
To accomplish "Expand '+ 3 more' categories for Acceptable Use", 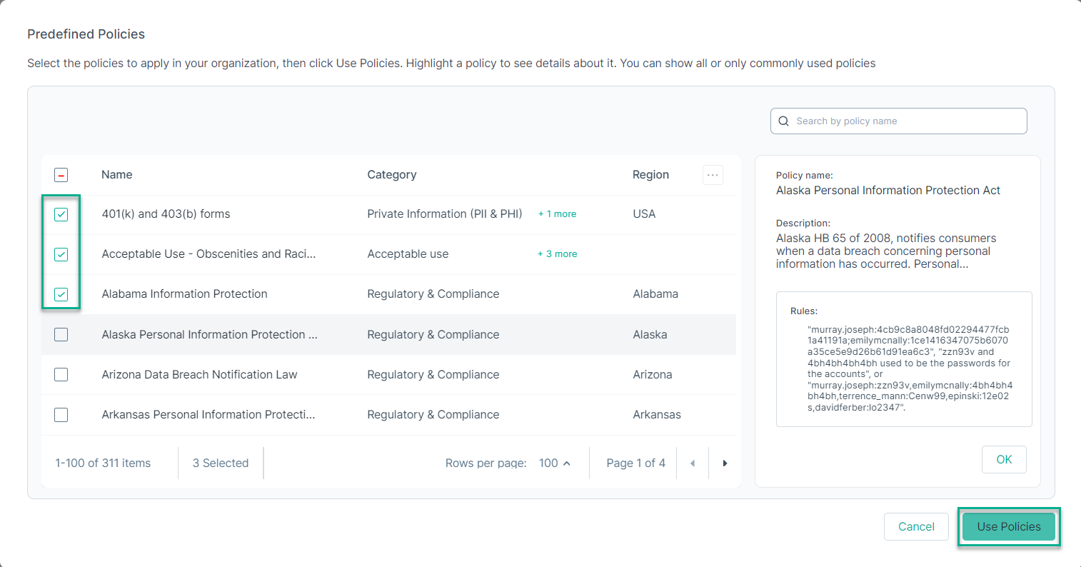I will point(557,254).
